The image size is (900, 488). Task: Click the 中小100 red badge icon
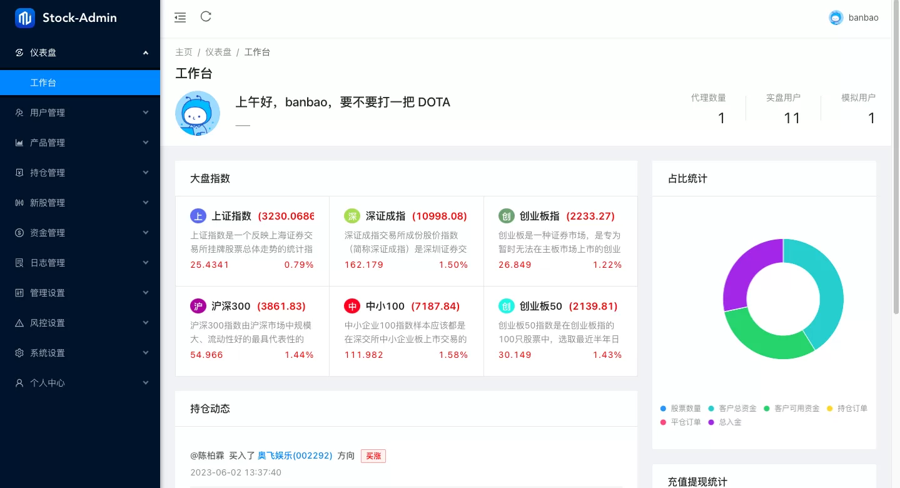click(352, 307)
